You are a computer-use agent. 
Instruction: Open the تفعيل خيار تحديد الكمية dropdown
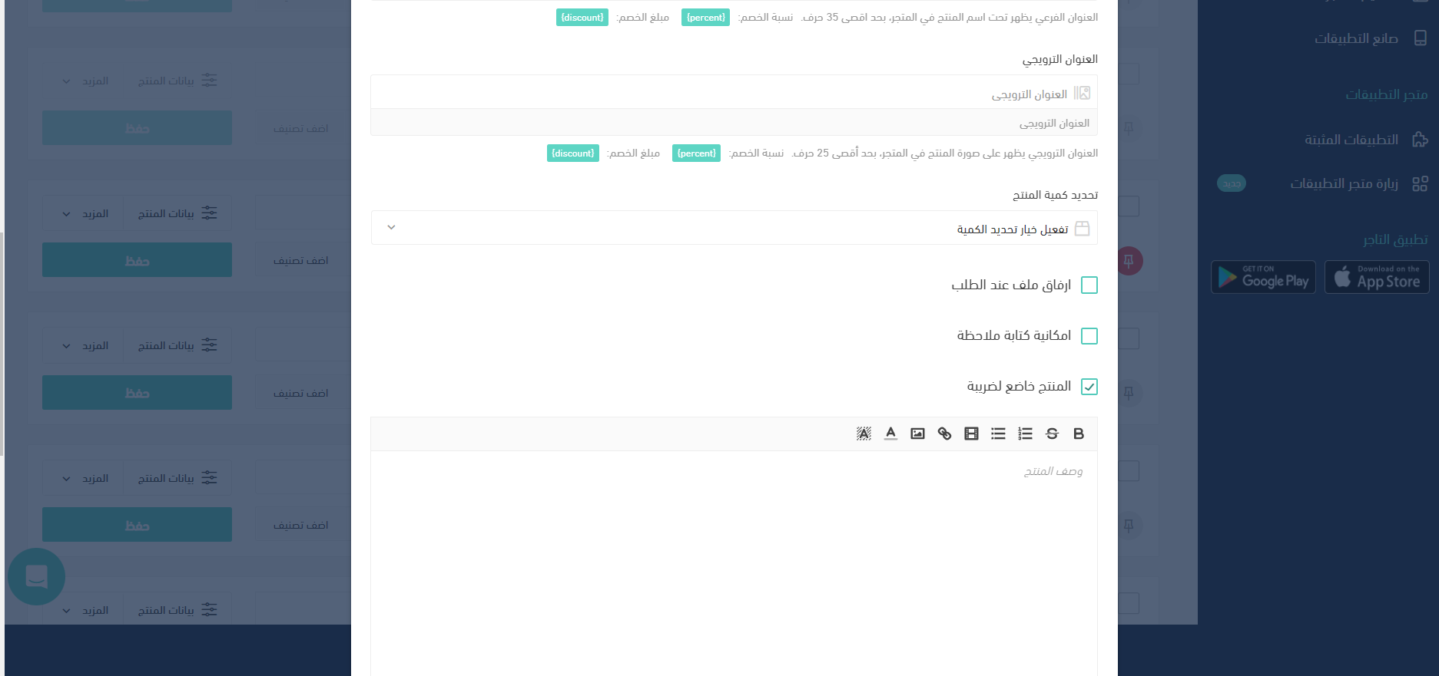pyautogui.click(x=734, y=228)
